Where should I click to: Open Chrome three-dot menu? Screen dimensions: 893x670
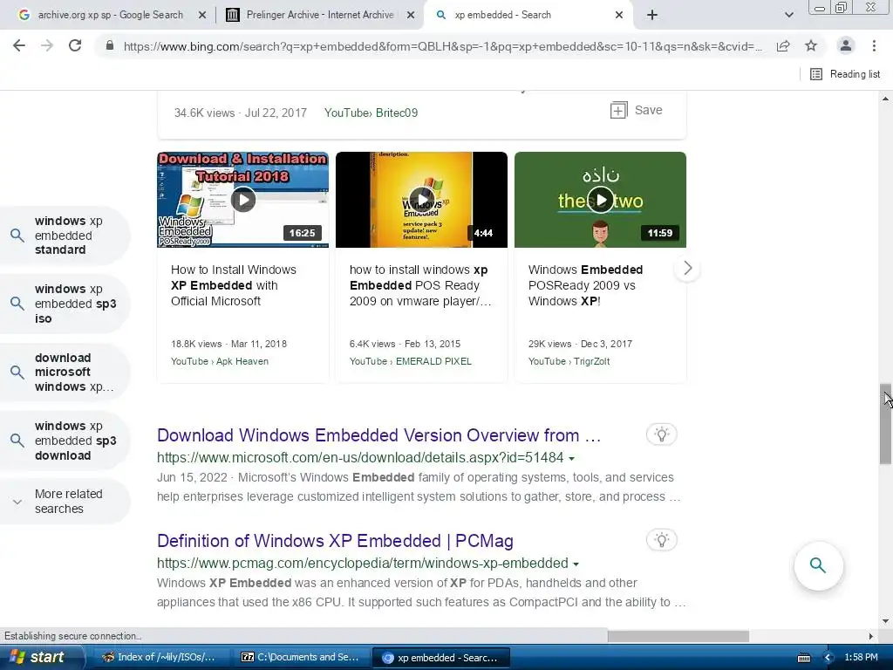[874, 45]
